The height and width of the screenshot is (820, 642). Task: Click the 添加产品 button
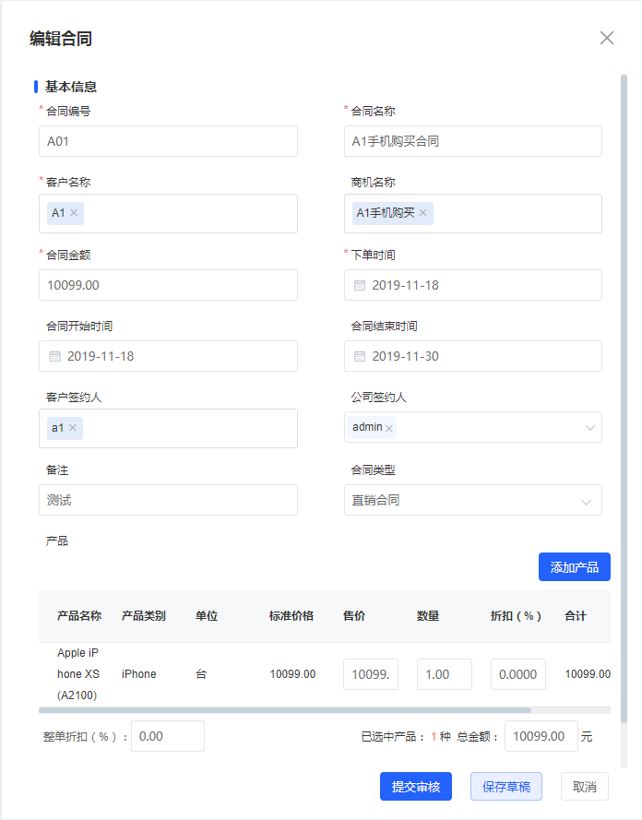point(574,566)
